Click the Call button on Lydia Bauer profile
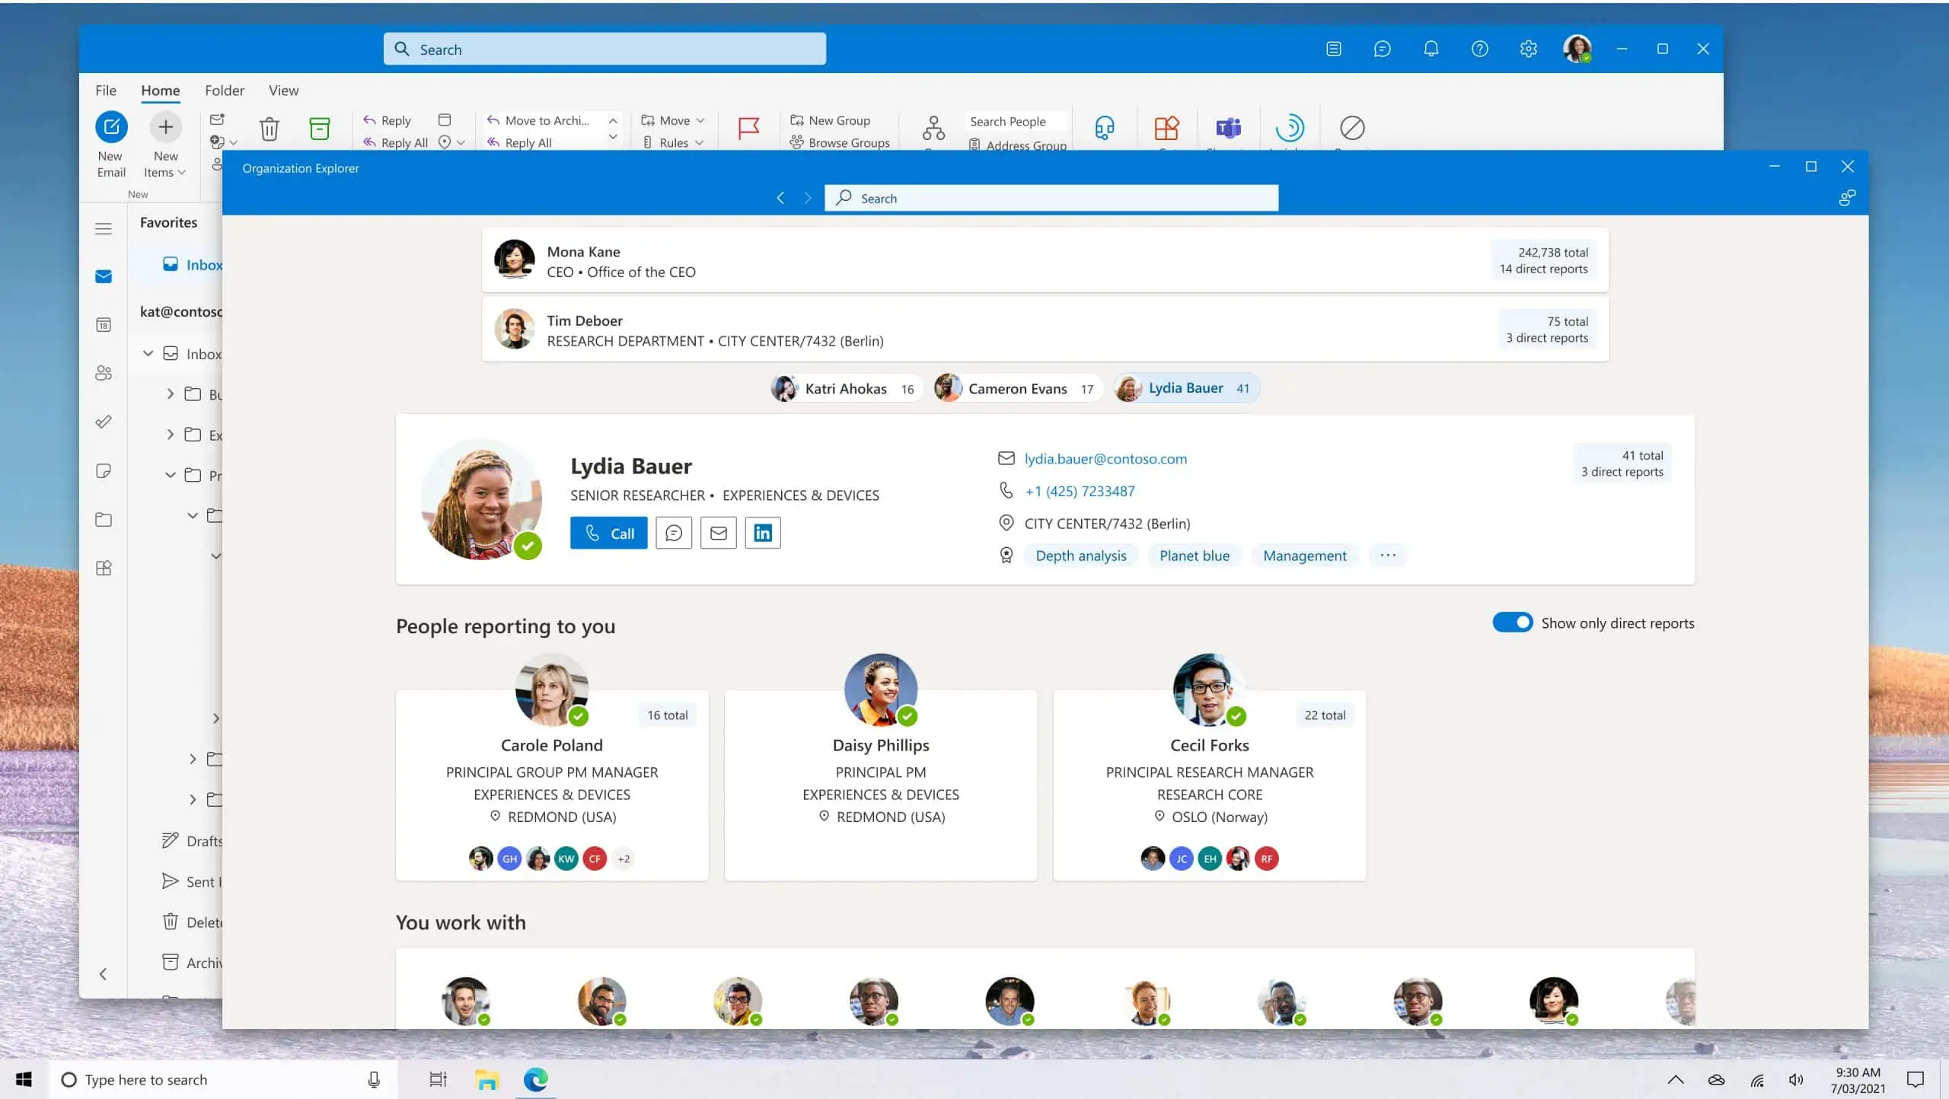Screen dimensions: 1949x1099 [x=609, y=531]
